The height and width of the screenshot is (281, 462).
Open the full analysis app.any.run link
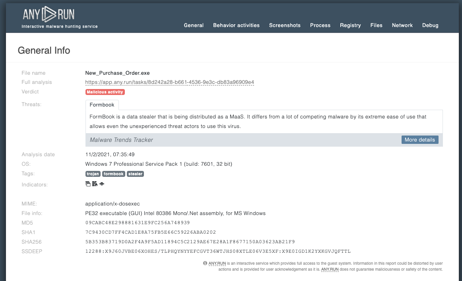coord(169,82)
